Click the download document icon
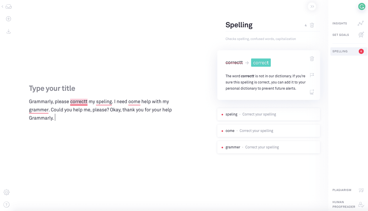Viewport: 368px width, 211px height. point(9,31)
